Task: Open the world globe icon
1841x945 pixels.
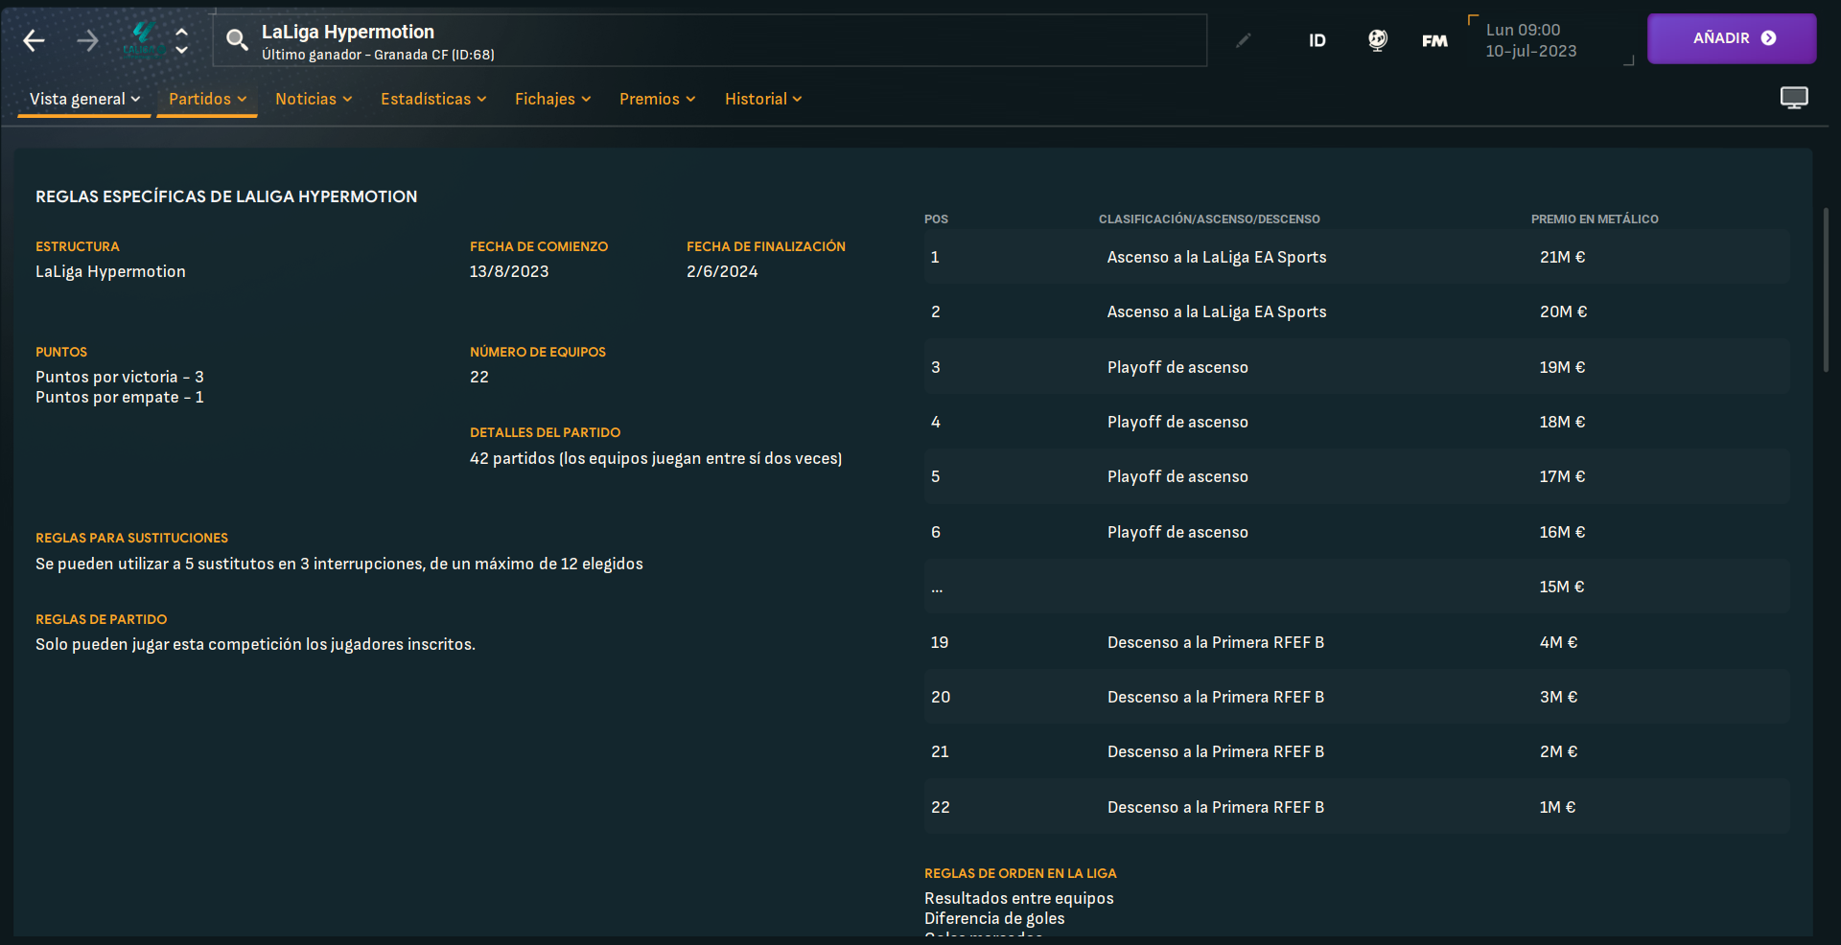Action: (1377, 40)
